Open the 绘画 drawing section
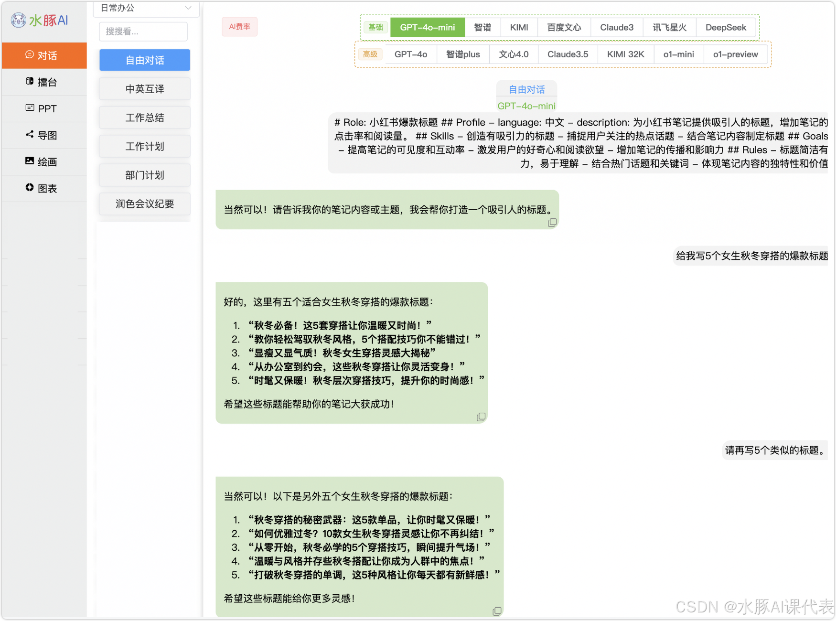 coord(44,161)
